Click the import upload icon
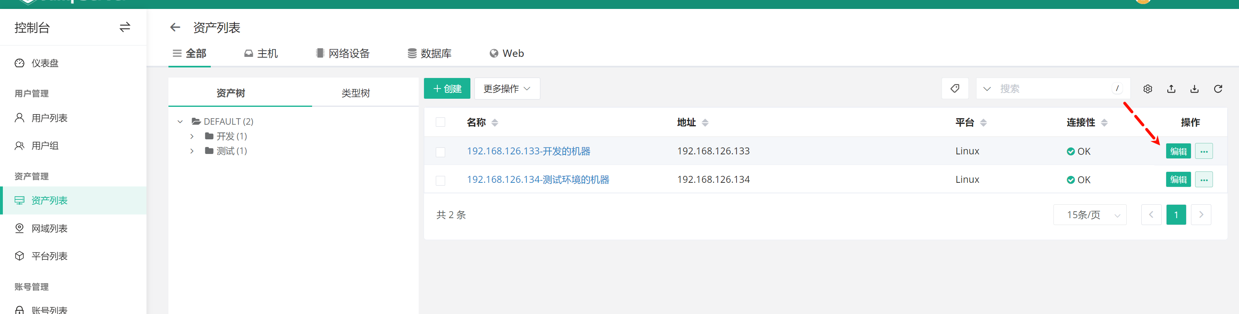 coord(1171,89)
